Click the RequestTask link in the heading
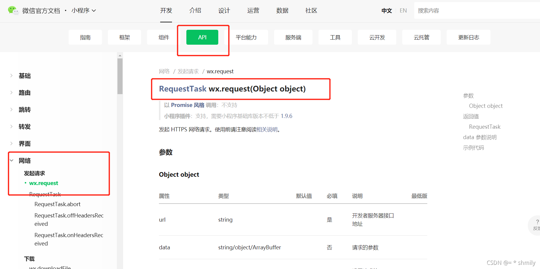 pos(182,89)
